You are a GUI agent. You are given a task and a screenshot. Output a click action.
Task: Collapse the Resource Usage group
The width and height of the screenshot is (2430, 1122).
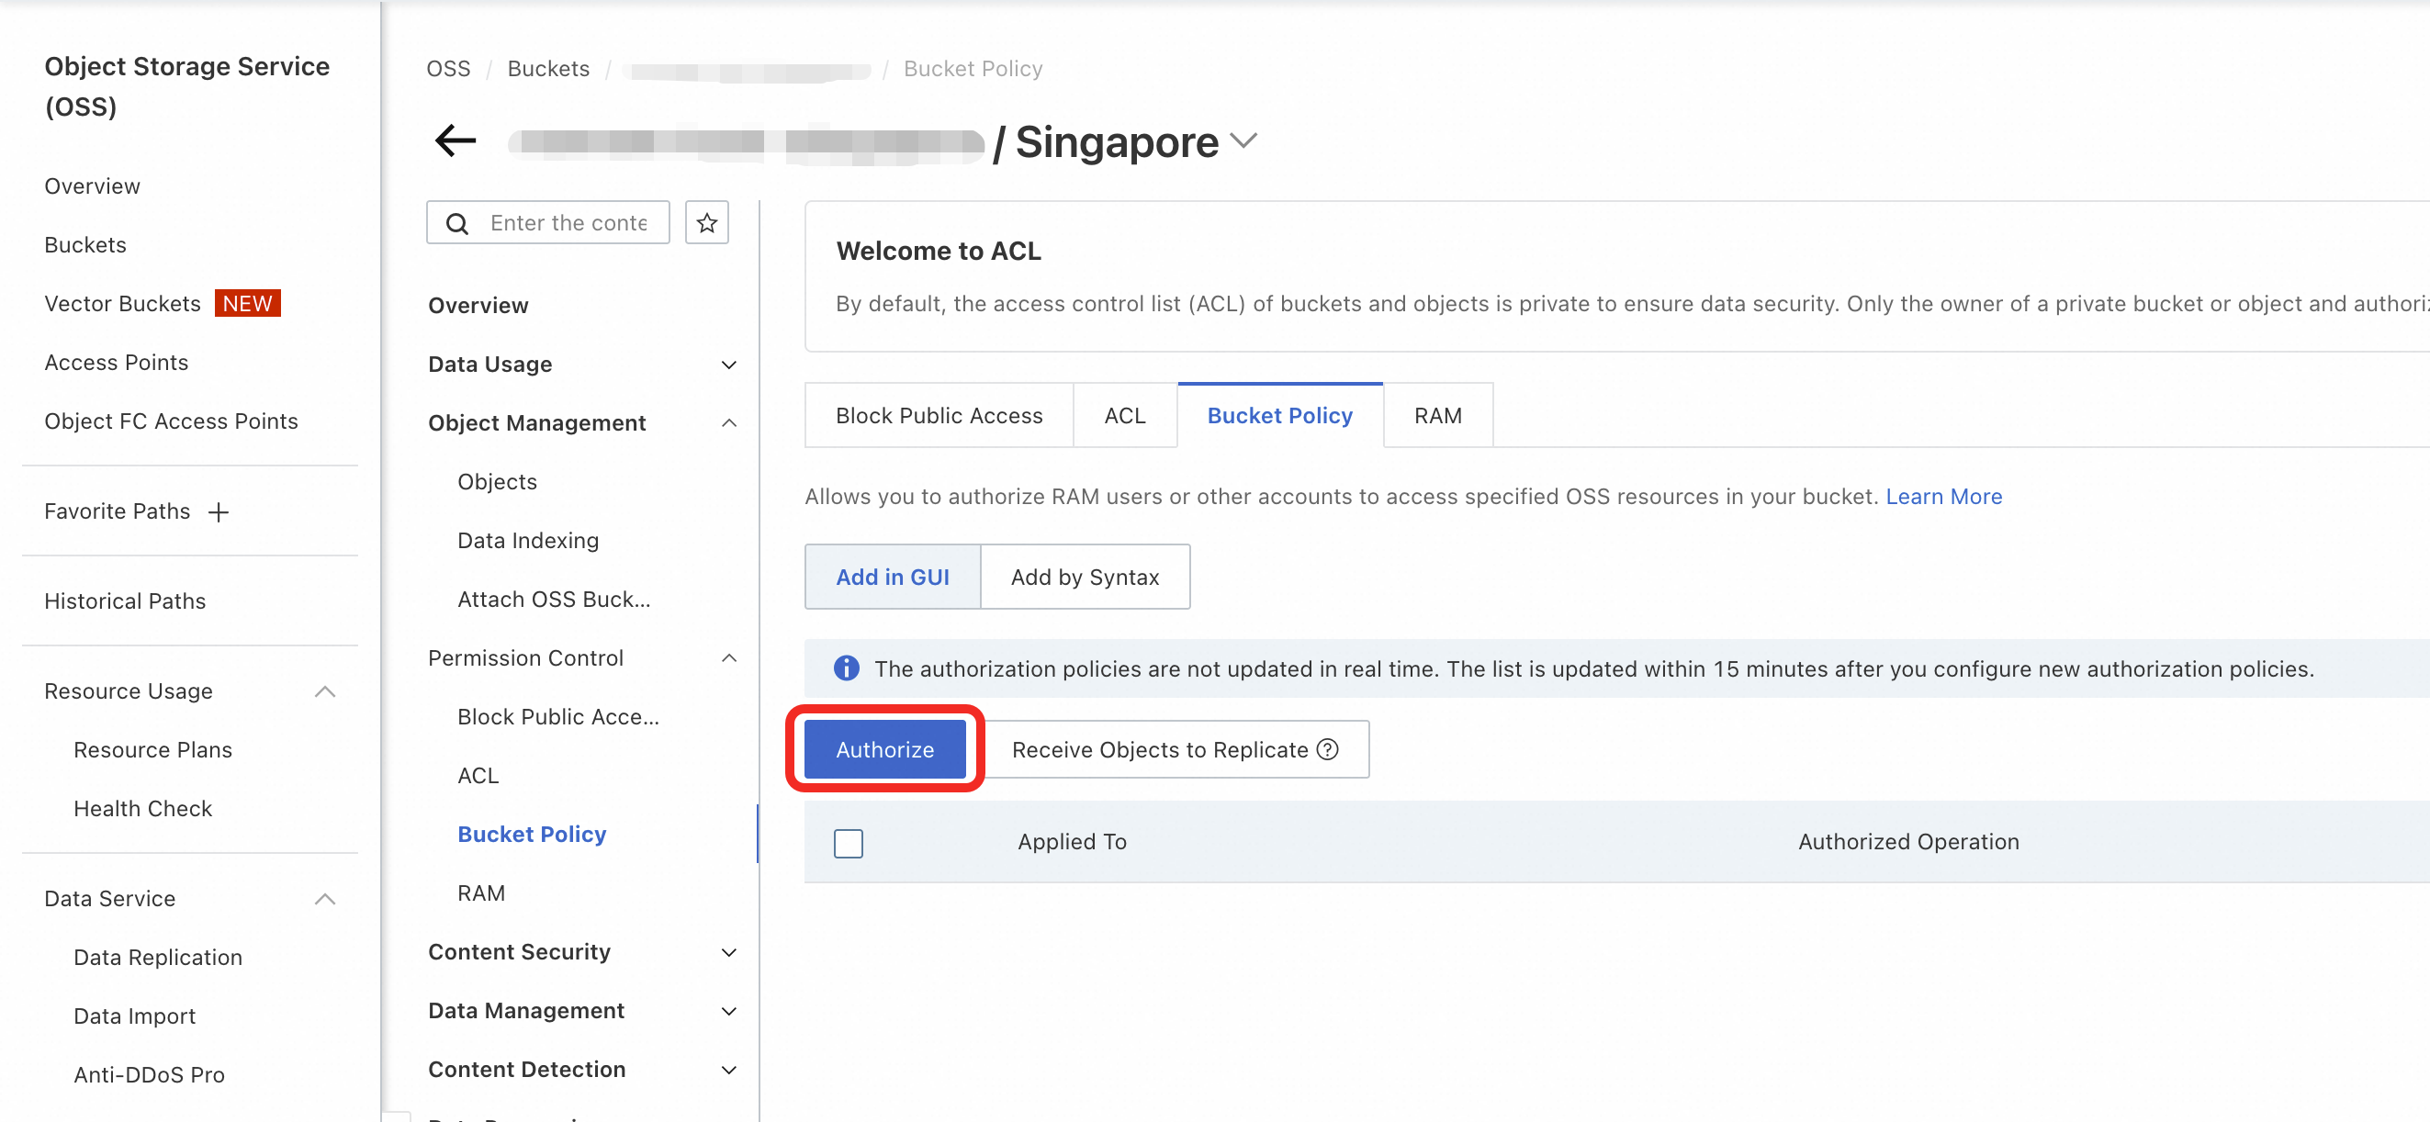[x=324, y=691]
